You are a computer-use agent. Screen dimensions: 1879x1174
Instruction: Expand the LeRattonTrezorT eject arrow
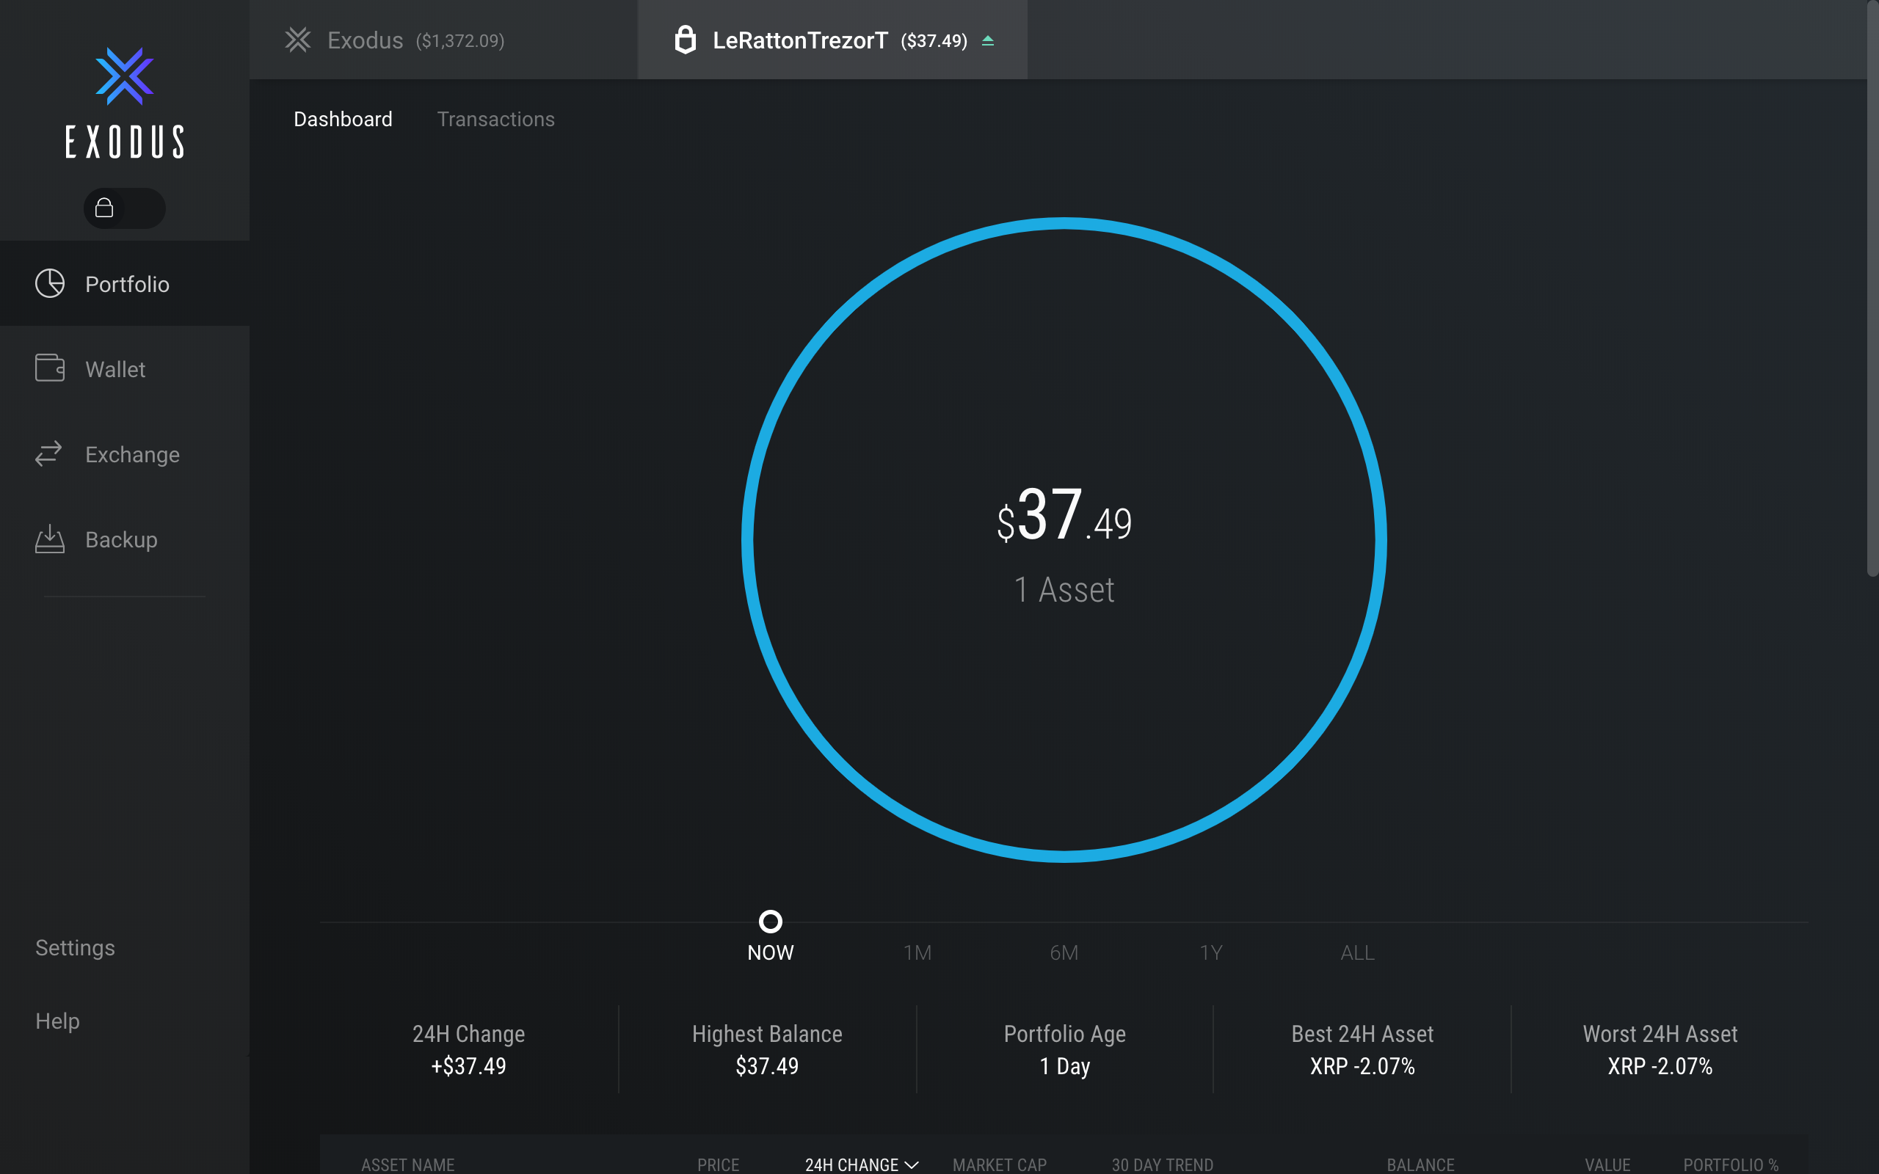(988, 40)
